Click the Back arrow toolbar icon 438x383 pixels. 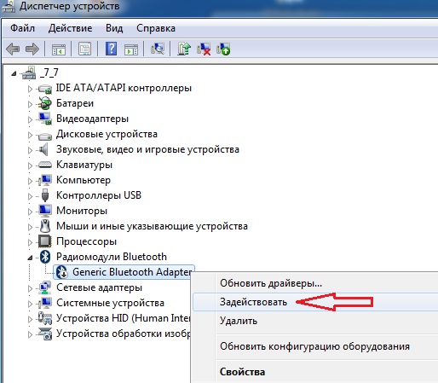13,49
